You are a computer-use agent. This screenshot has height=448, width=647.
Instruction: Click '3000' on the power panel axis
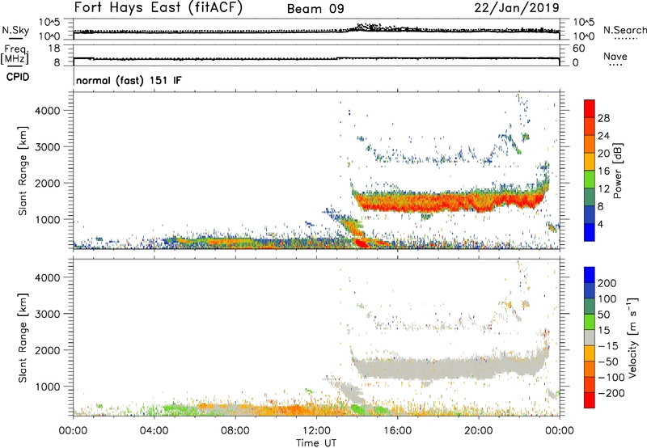pyautogui.click(x=48, y=147)
